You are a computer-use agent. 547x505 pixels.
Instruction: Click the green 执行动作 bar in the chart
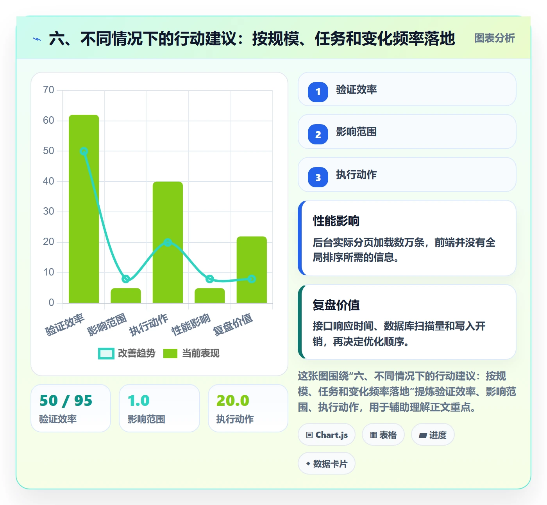(168, 242)
